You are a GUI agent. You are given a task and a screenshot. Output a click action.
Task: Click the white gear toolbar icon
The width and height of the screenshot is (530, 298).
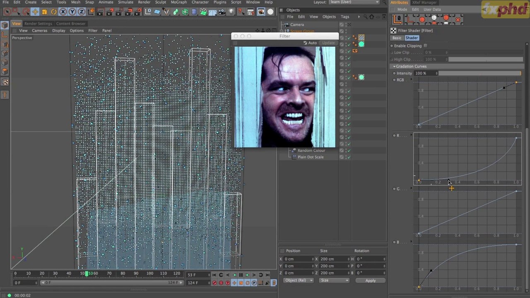pos(271,12)
